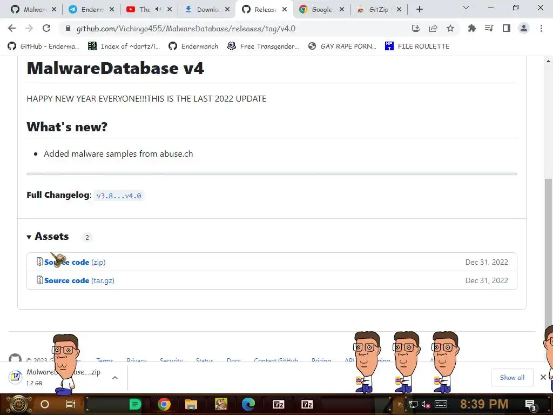The height and width of the screenshot is (415, 553).
Task: Open the media controls icon
Action: (489, 28)
